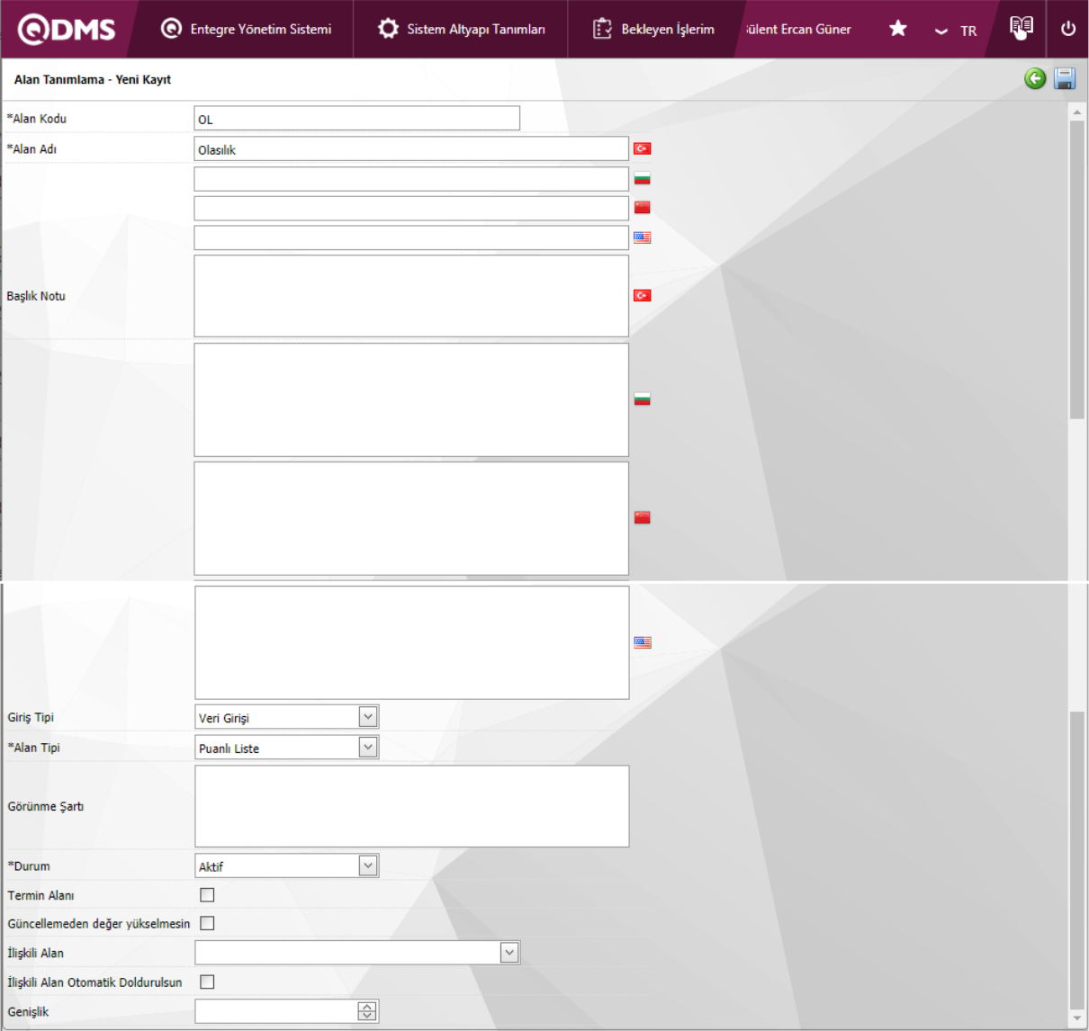Click the Turkish flag beside Başlık Notu
The width and height of the screenshot is (1089, 1031).
642,295
